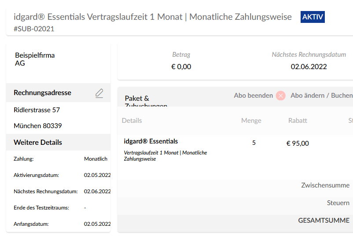Click the 02.06.2022 date in the summary card
Screen dimensions: 353x250
(309, 66)
